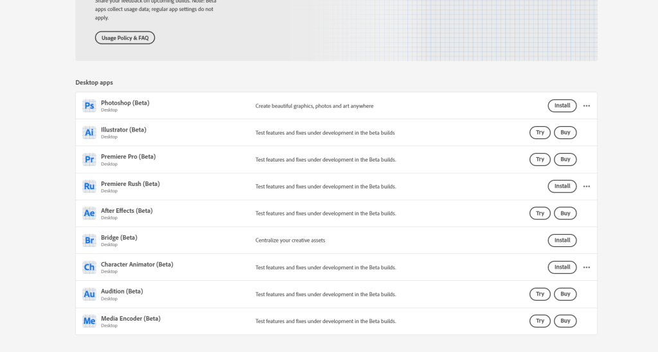Click the Character Animator (Beta) Ch icon
The width and height of the screenshot is (658, 352).
[89, 267]
